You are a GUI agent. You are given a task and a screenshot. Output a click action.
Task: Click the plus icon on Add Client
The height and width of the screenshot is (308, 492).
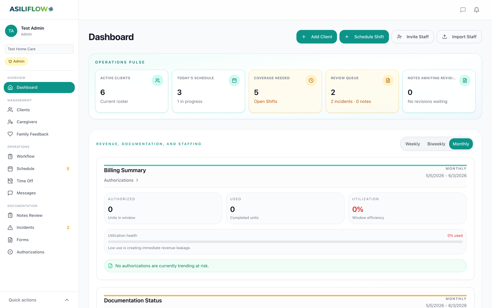pyautogui.click(x=304, y=37)
